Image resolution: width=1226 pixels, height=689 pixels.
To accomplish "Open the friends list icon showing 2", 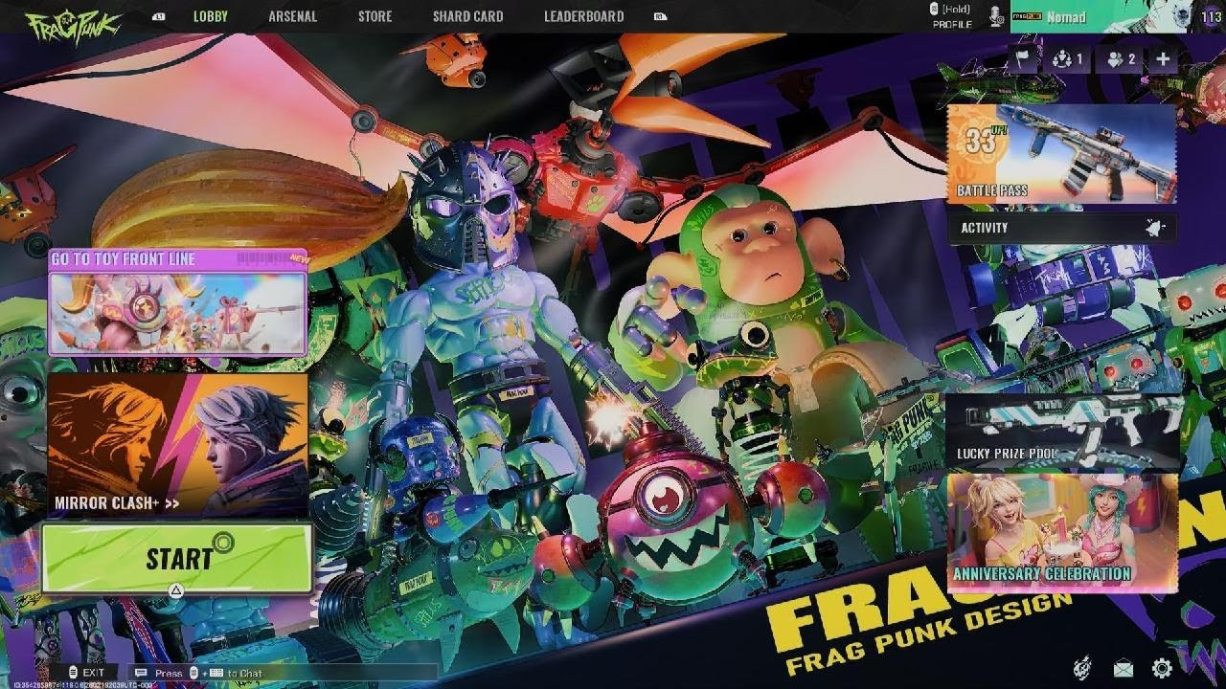I will pos(1121,59).
